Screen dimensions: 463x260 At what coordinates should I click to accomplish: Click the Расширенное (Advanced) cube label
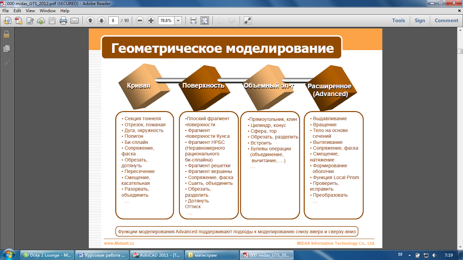(329, 90)
